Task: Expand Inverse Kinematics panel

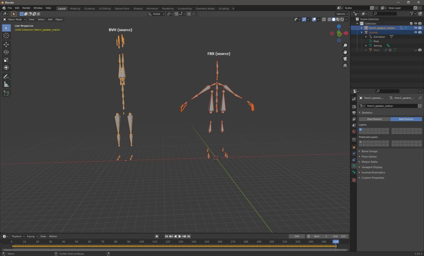Action: tap(373, 172)
